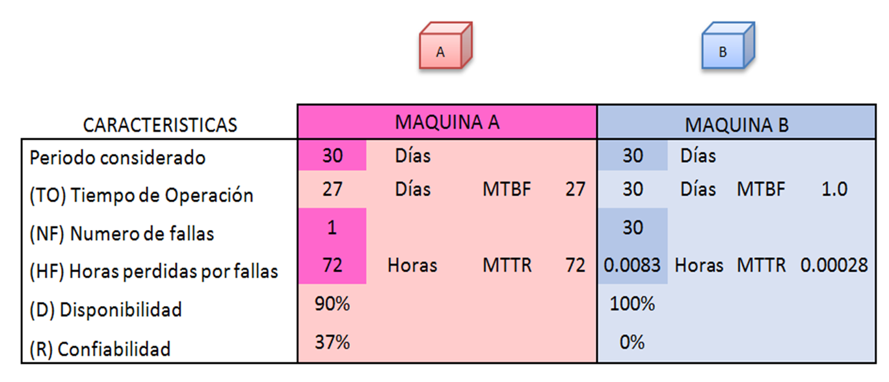Select the MTTR label under MAQUINA A

pyautogui.click(x=507, y=265)
